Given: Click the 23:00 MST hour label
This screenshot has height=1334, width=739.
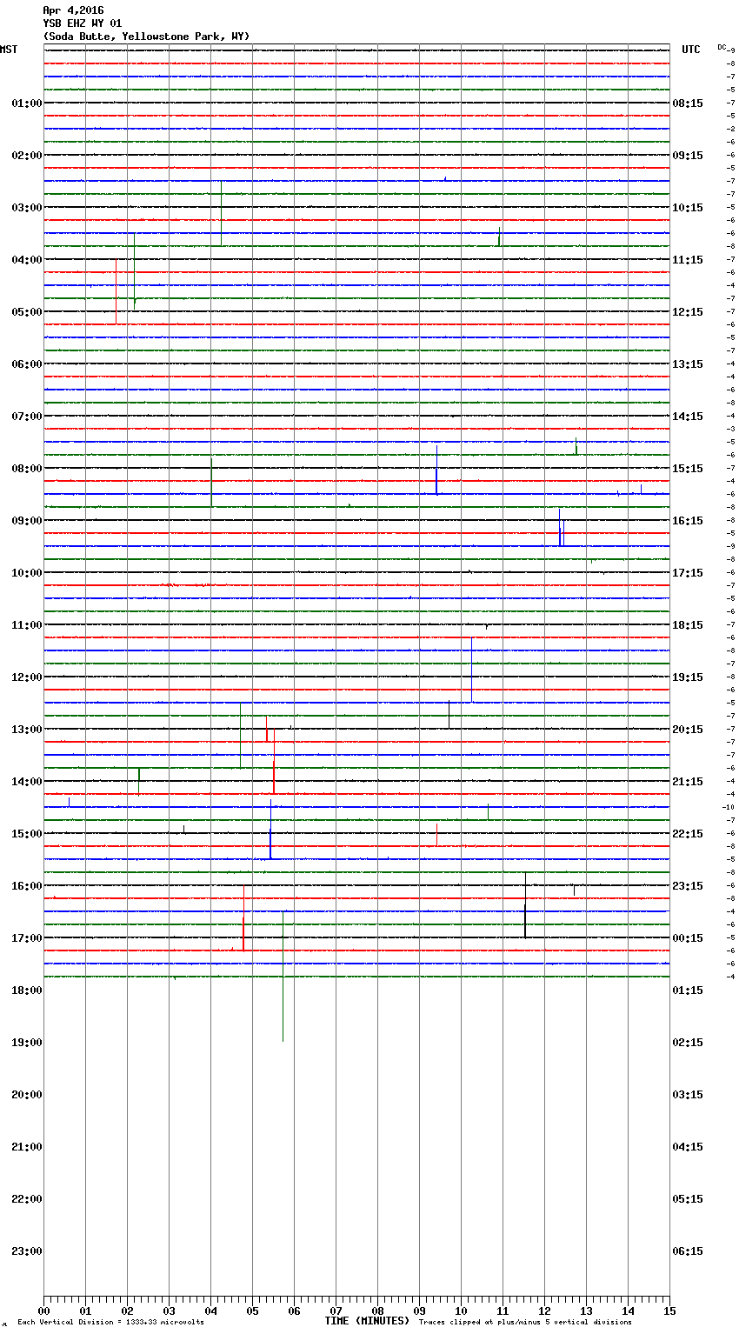Looking at the screenshot, I should point(27,1251).
